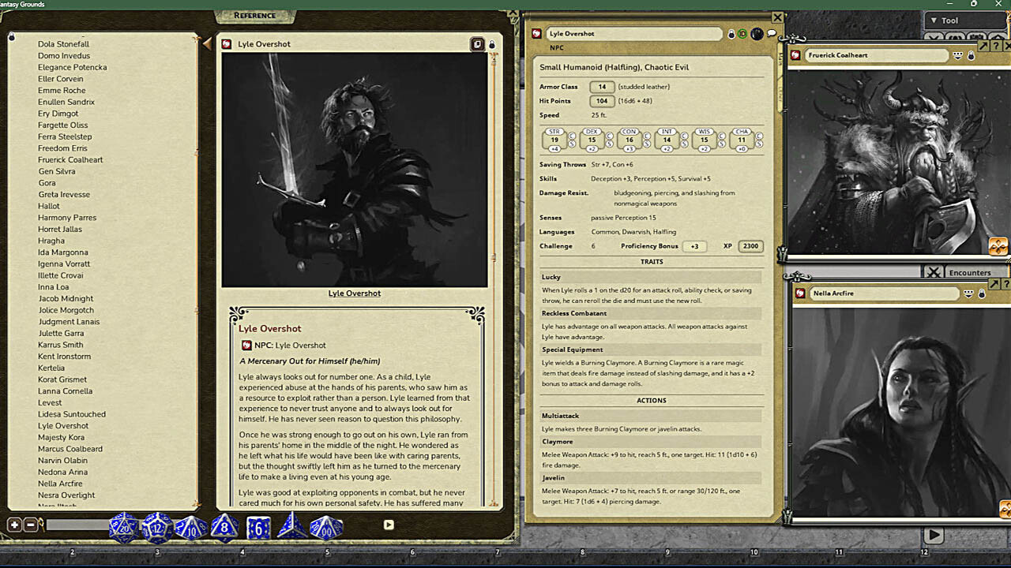Toggle the lock icon on Nella Arcfire's sheet
Screen dimensions: 1011x568
coord(982,294)
